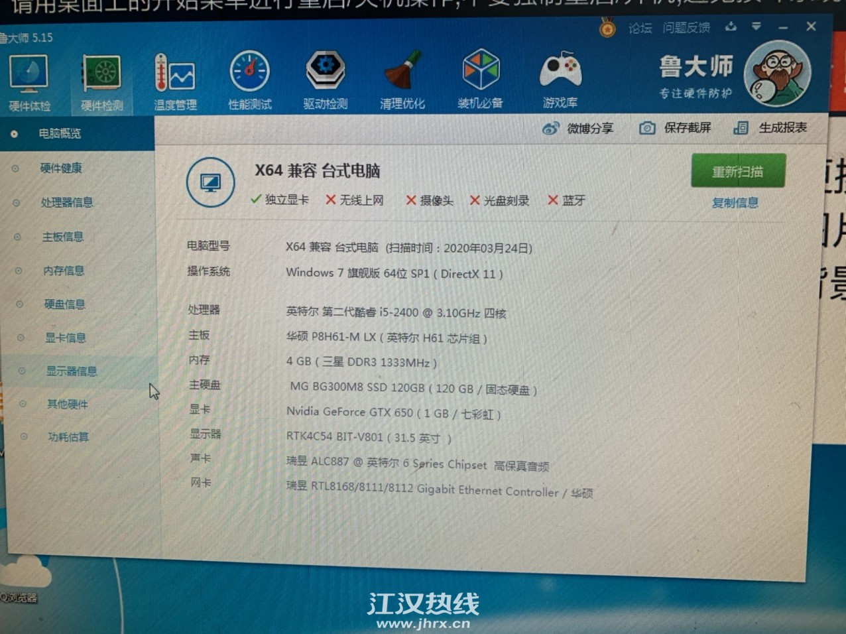Click 无线上网 feature indicator
This screenshot has width=846, height=634.
355,200
